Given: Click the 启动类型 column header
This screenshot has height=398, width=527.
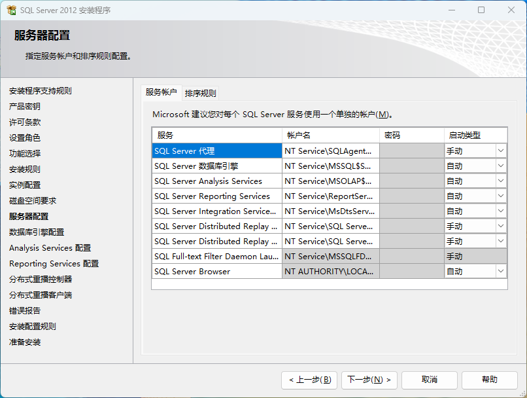Looking at the screenshot, I should click(x=475, y=136).
